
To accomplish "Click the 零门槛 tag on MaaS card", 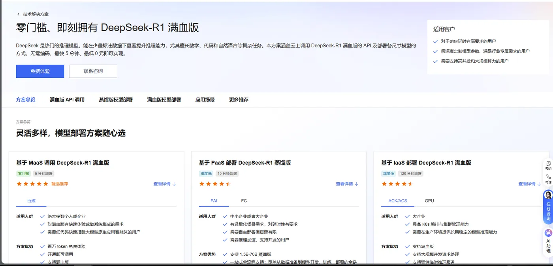I will point(24,174).
